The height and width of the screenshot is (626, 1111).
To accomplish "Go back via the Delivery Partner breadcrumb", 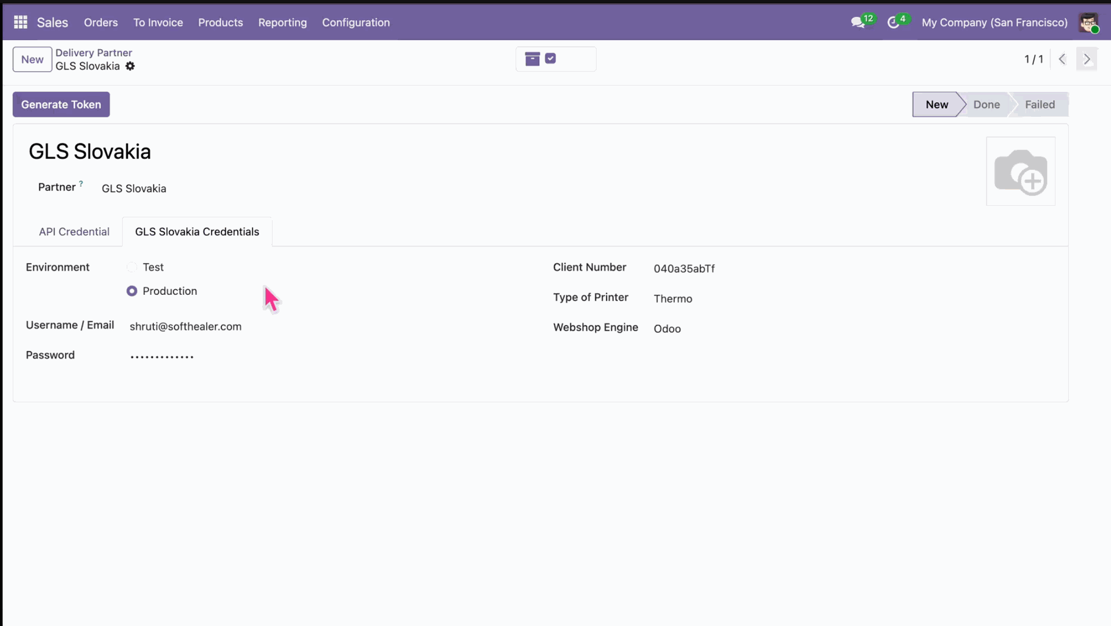I will point(94,53).
